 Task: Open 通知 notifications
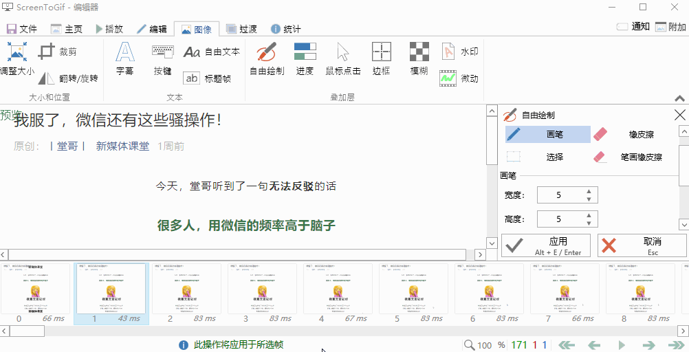click(633, 27)
